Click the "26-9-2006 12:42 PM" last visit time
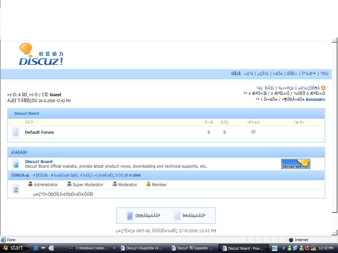Screen dimensions: 338x253 click(54, 101)
